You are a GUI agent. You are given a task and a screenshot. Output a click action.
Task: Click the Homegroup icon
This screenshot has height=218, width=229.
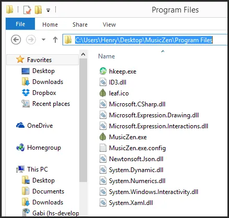20,148
